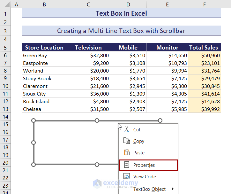Click the Paste clipboard icon

127,152
